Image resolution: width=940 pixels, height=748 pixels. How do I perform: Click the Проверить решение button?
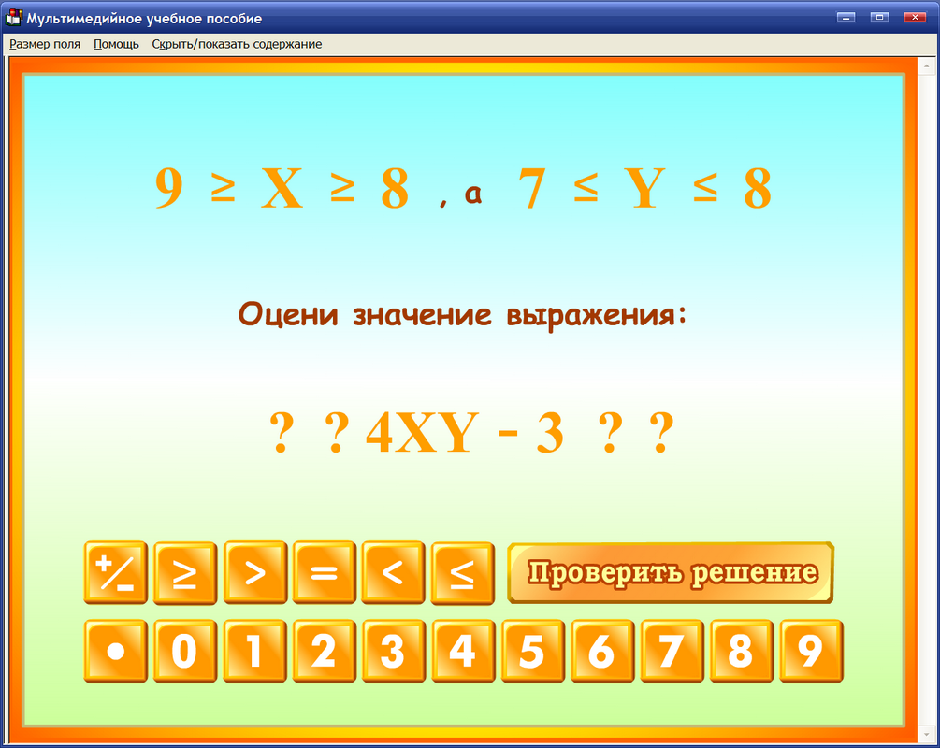668,572
